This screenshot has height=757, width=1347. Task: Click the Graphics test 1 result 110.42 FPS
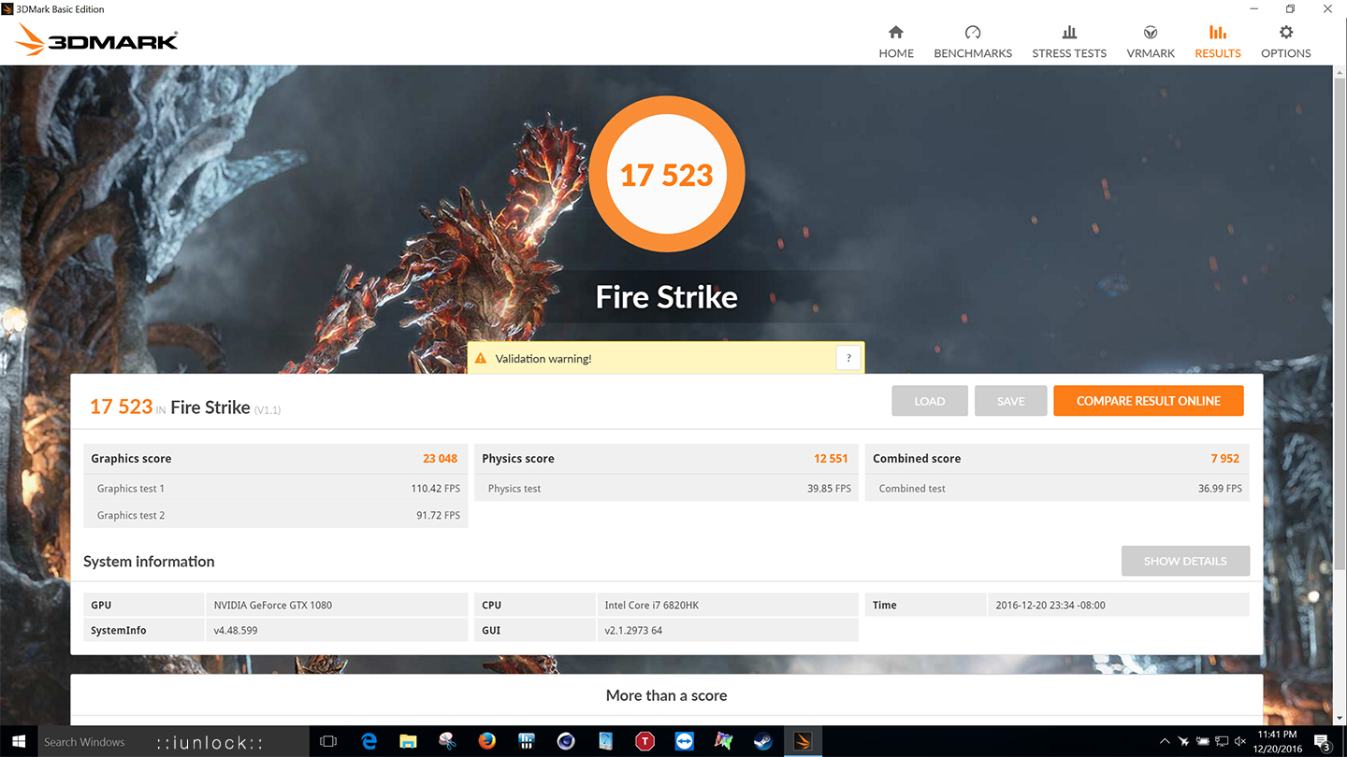(438, 489)
